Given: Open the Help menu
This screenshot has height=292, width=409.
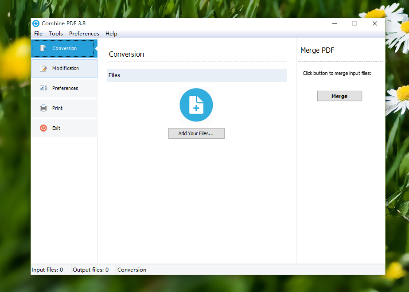Looking at the screenshot, I should [111, 34].
